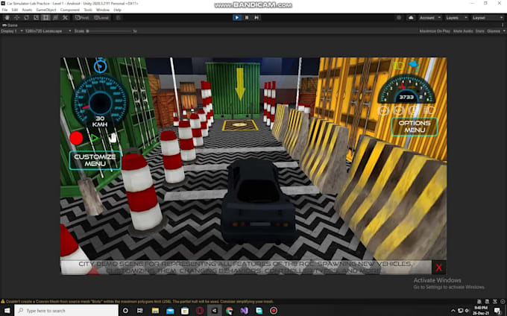
Task: Select the Transform tool in Unity toolbar
Action: [55, 18]
